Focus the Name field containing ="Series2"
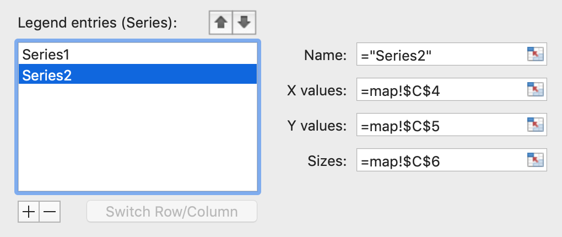This screenshot has width=562, height=237. tap(441, 54)
